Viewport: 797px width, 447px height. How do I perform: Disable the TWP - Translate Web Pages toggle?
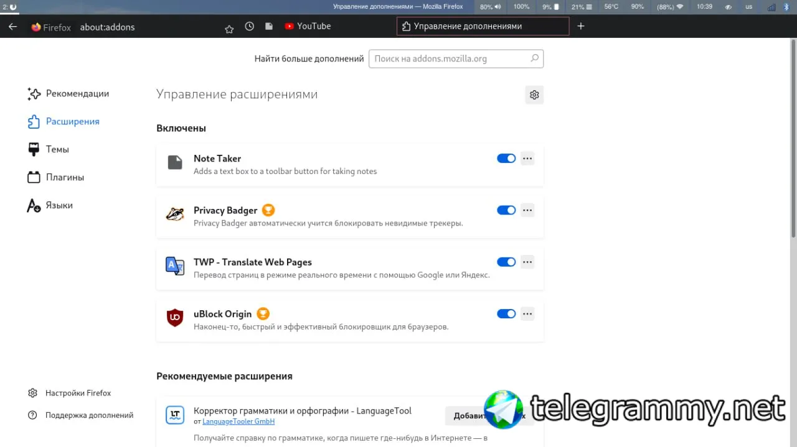click(x=506, y=262)
